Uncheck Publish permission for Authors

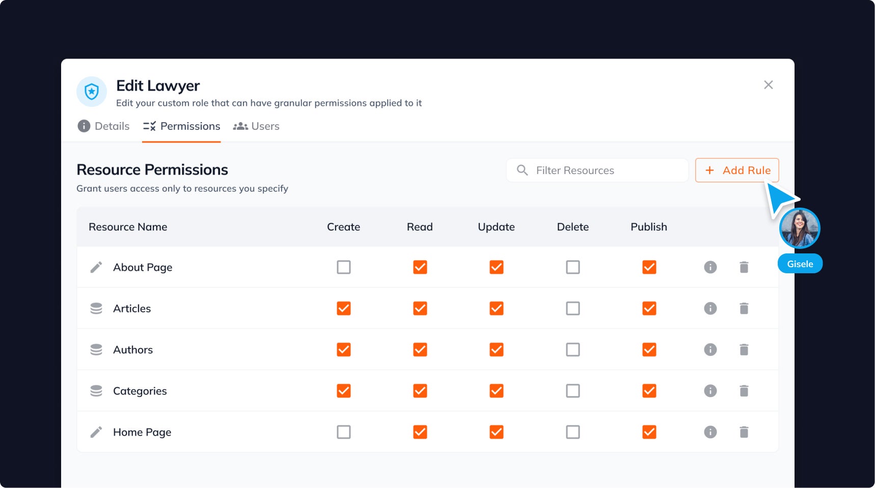(x=649, y=350)
